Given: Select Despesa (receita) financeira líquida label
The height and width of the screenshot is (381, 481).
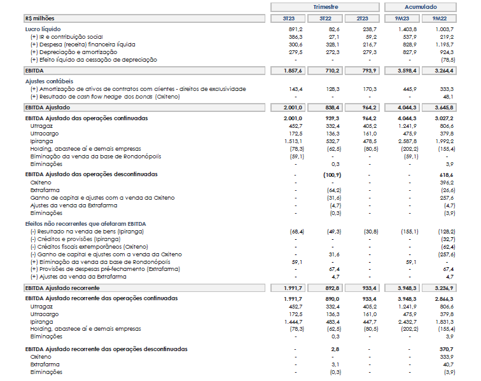Looking at the screenshot, I should tap(83, 45).
